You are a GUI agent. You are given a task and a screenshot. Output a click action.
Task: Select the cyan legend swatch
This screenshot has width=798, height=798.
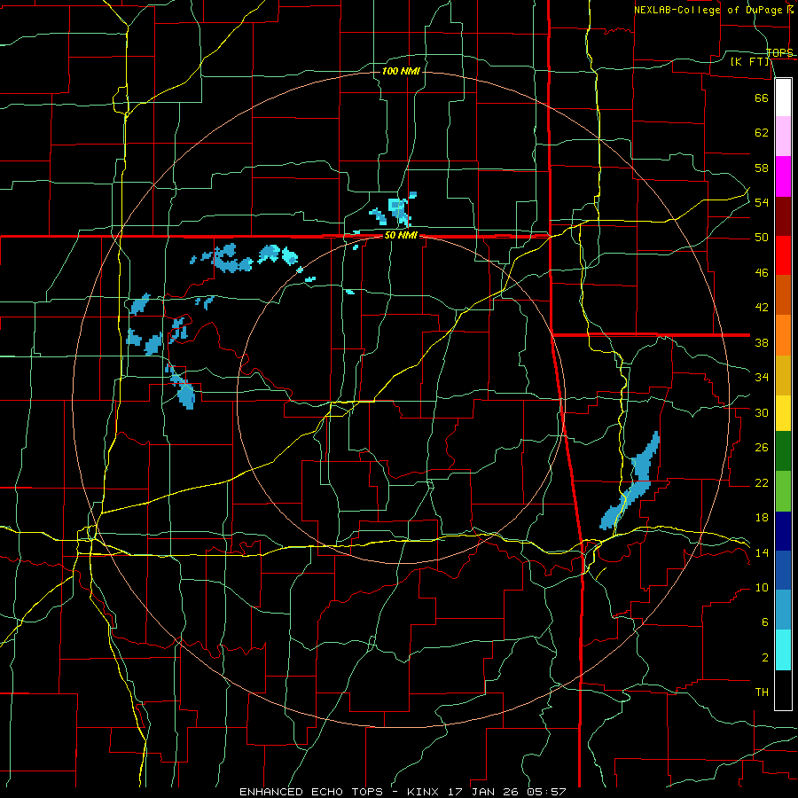[783, 650]
